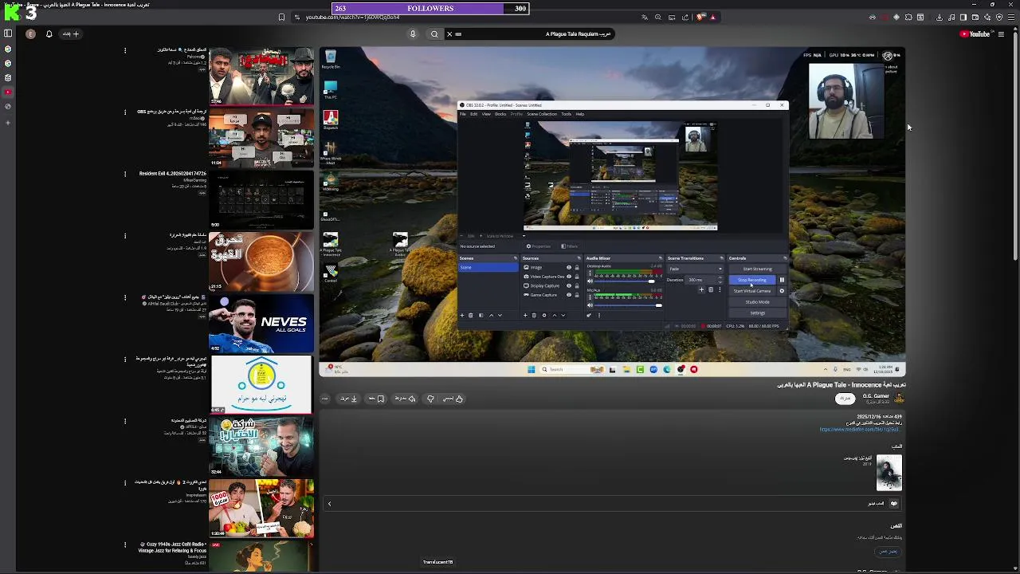Screen dimensions: 1020x574
Task: Share the YouTube video
Action: tap(405, 399)
